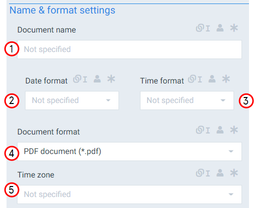Click the Time zone link/variable icon

point(203,173)
